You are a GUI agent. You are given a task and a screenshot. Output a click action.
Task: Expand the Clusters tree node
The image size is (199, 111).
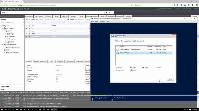click(6, 42)
